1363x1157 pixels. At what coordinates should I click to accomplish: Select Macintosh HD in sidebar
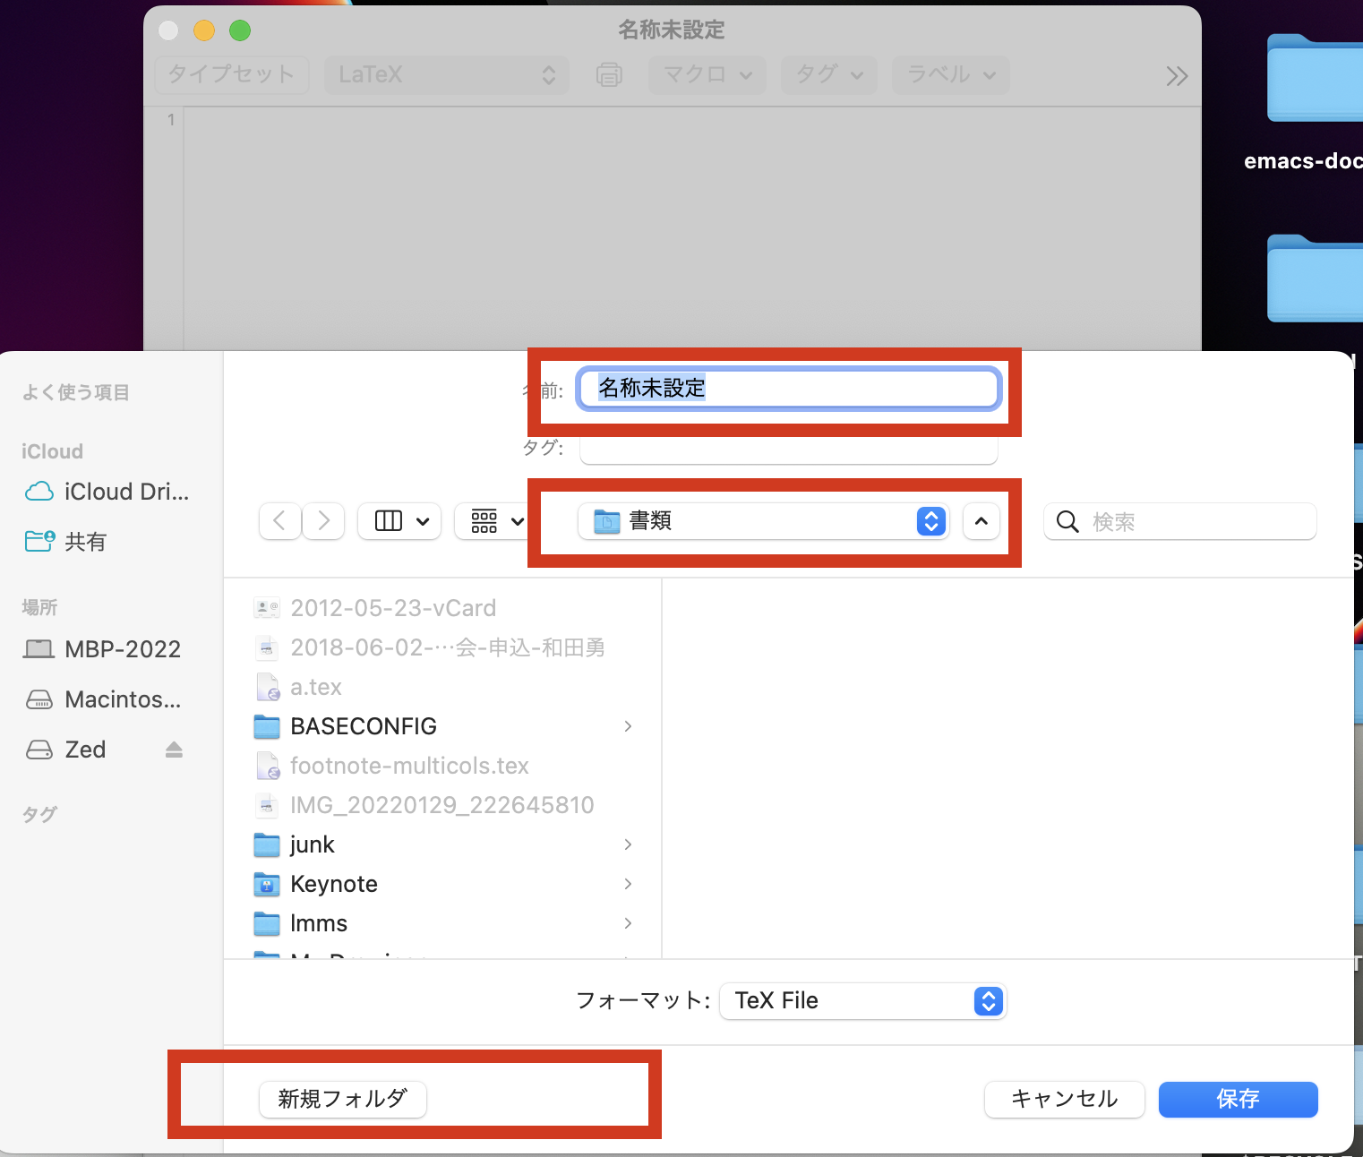103,699
